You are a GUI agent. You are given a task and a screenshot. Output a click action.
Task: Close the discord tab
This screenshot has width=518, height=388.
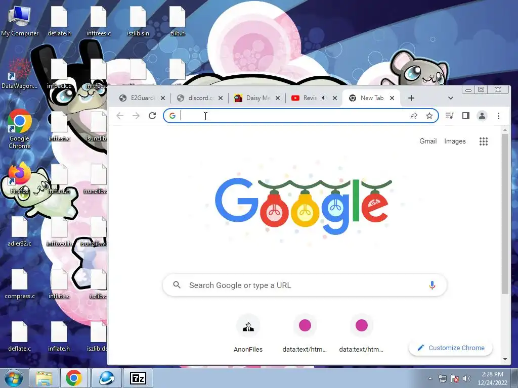click(x=221, y=98)
